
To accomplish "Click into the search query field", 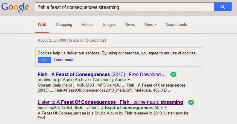I will [x=124, y=7].
